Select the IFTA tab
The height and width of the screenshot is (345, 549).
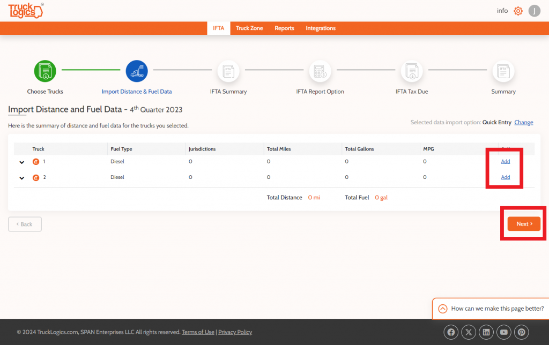point(219,28)
